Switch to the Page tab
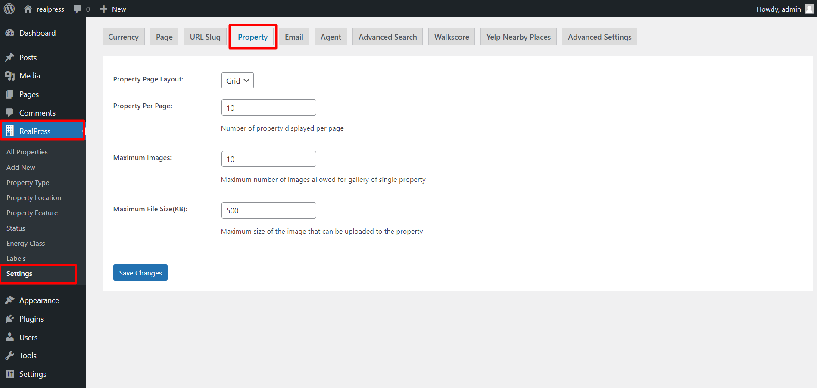The image size is (817, 388). point(164,37)
